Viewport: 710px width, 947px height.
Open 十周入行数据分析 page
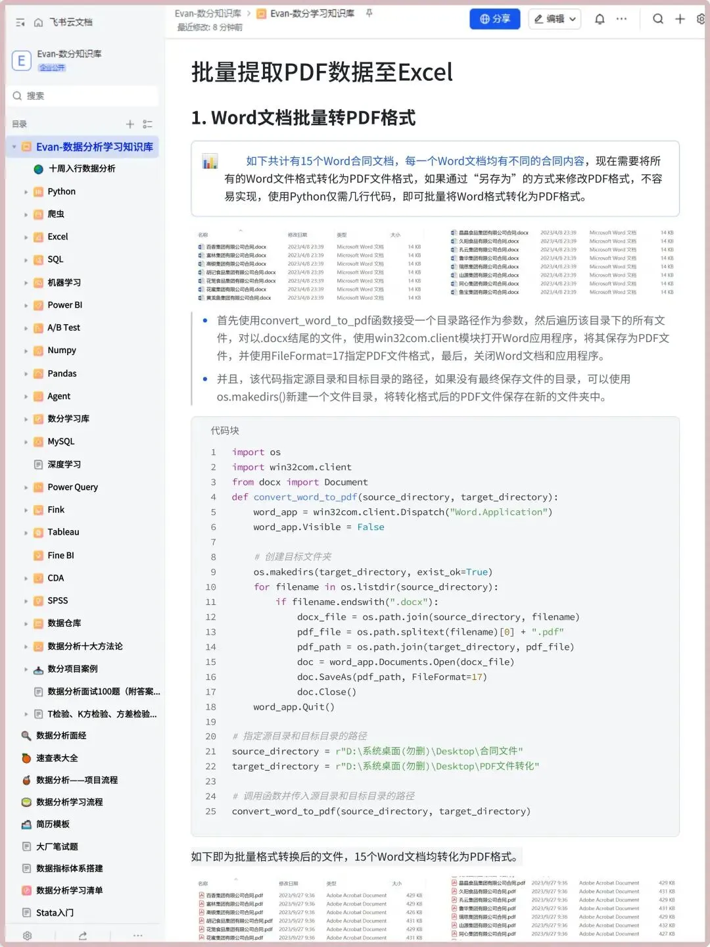pyautogui.click(x=82, y=169)
